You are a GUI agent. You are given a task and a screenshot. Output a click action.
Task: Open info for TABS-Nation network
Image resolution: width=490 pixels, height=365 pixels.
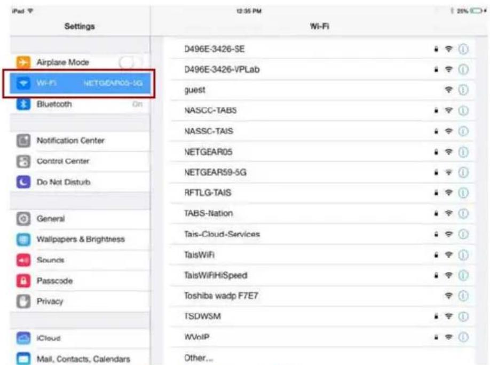(x=463, y=213)
